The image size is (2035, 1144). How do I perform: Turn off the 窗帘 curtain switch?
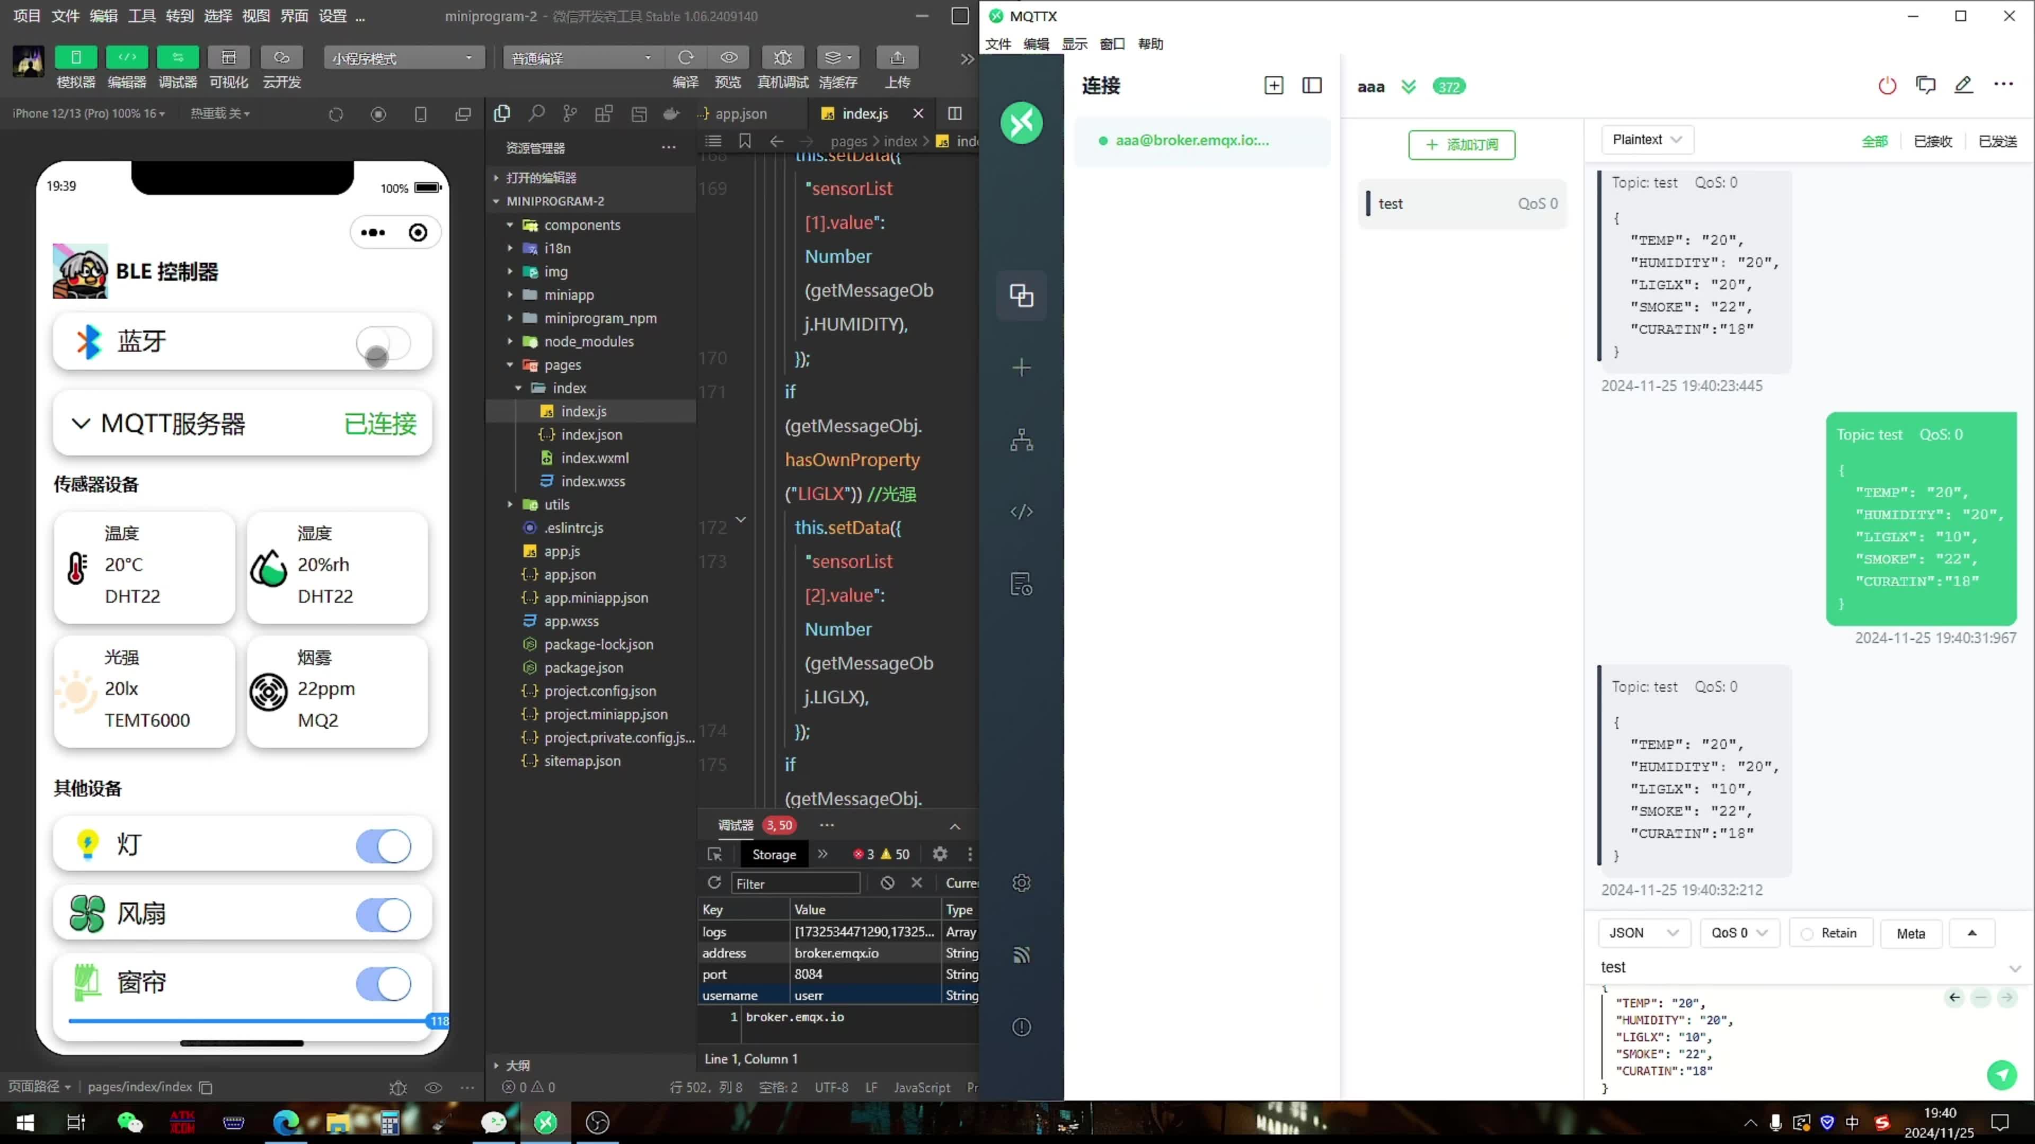point(383,984)
